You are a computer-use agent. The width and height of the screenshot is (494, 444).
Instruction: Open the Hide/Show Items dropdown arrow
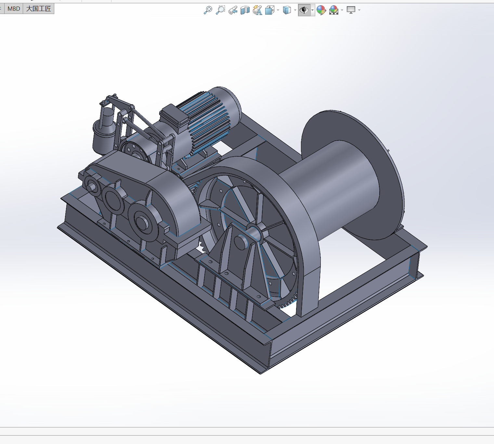pyautogui.click(x=313, y=10)
